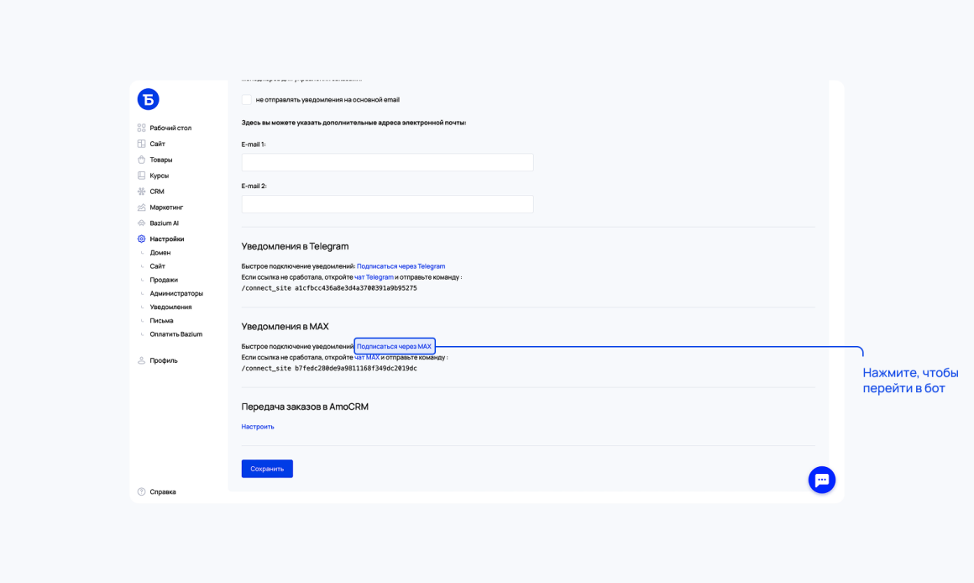Click the Bazium logo icon
This screenshot has width=974, height=583.
[148, 99]
